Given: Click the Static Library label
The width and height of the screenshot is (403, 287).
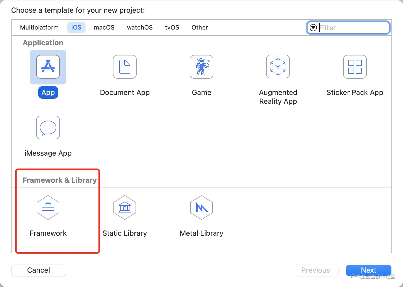Looking at the screenshot, I should tap(125, 233).
